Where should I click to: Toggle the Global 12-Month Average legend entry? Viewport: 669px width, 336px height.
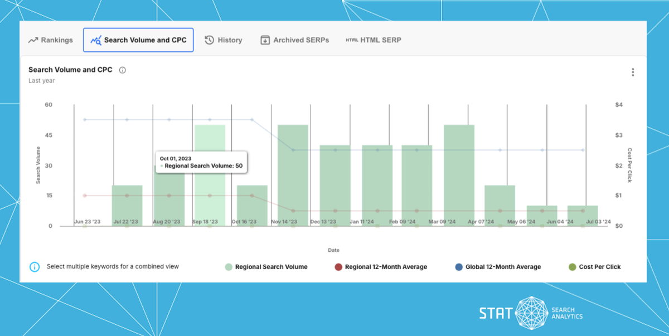(x=498, y=266)
